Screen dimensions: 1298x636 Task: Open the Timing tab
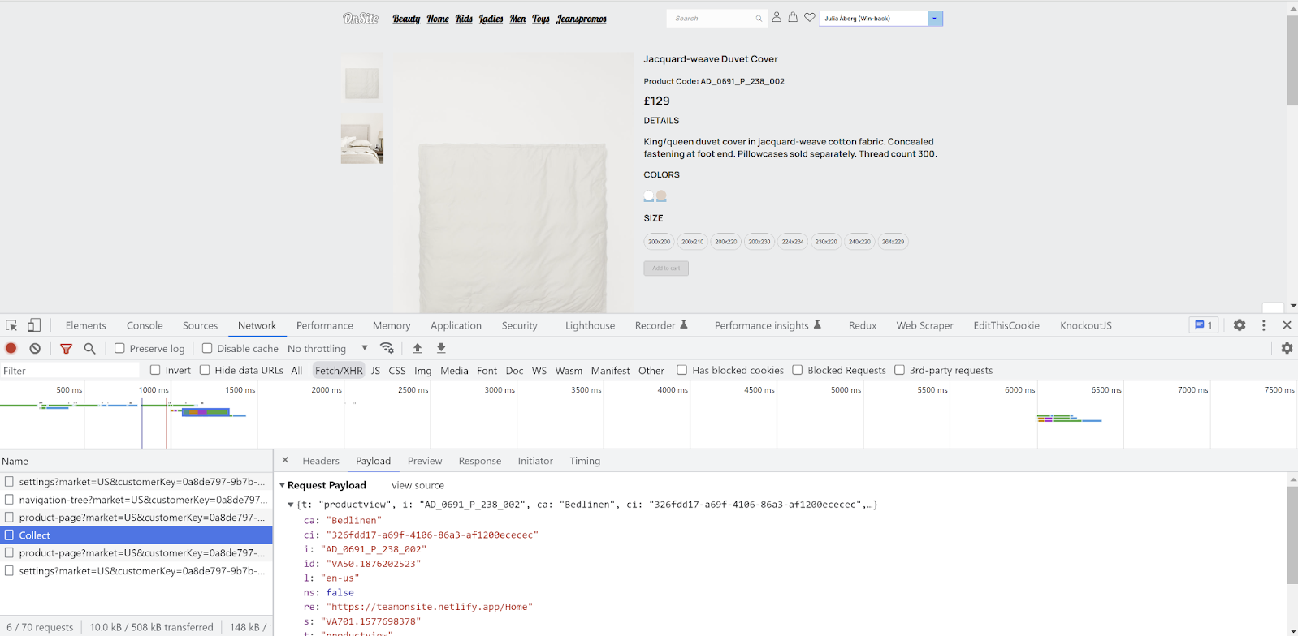585,461
